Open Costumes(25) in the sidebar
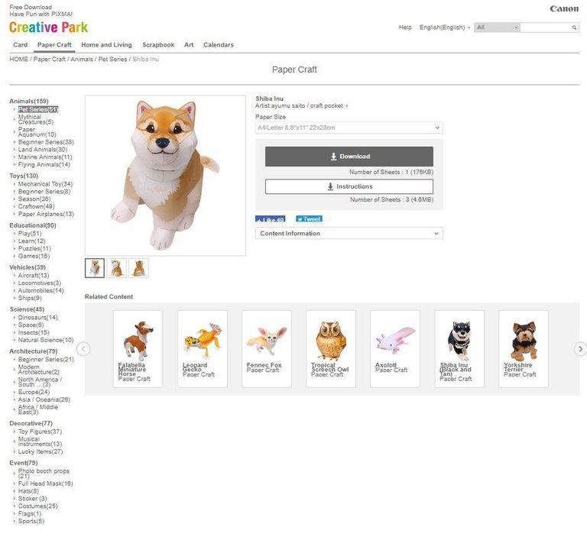Image resolution: width=587 pixels, height=540 pixels. (x=37, y=506)
